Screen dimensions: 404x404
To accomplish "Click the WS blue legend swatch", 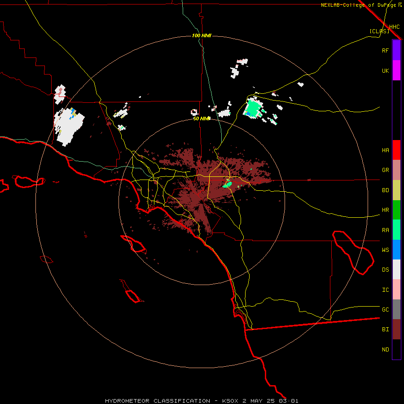I will click(396, 250).
